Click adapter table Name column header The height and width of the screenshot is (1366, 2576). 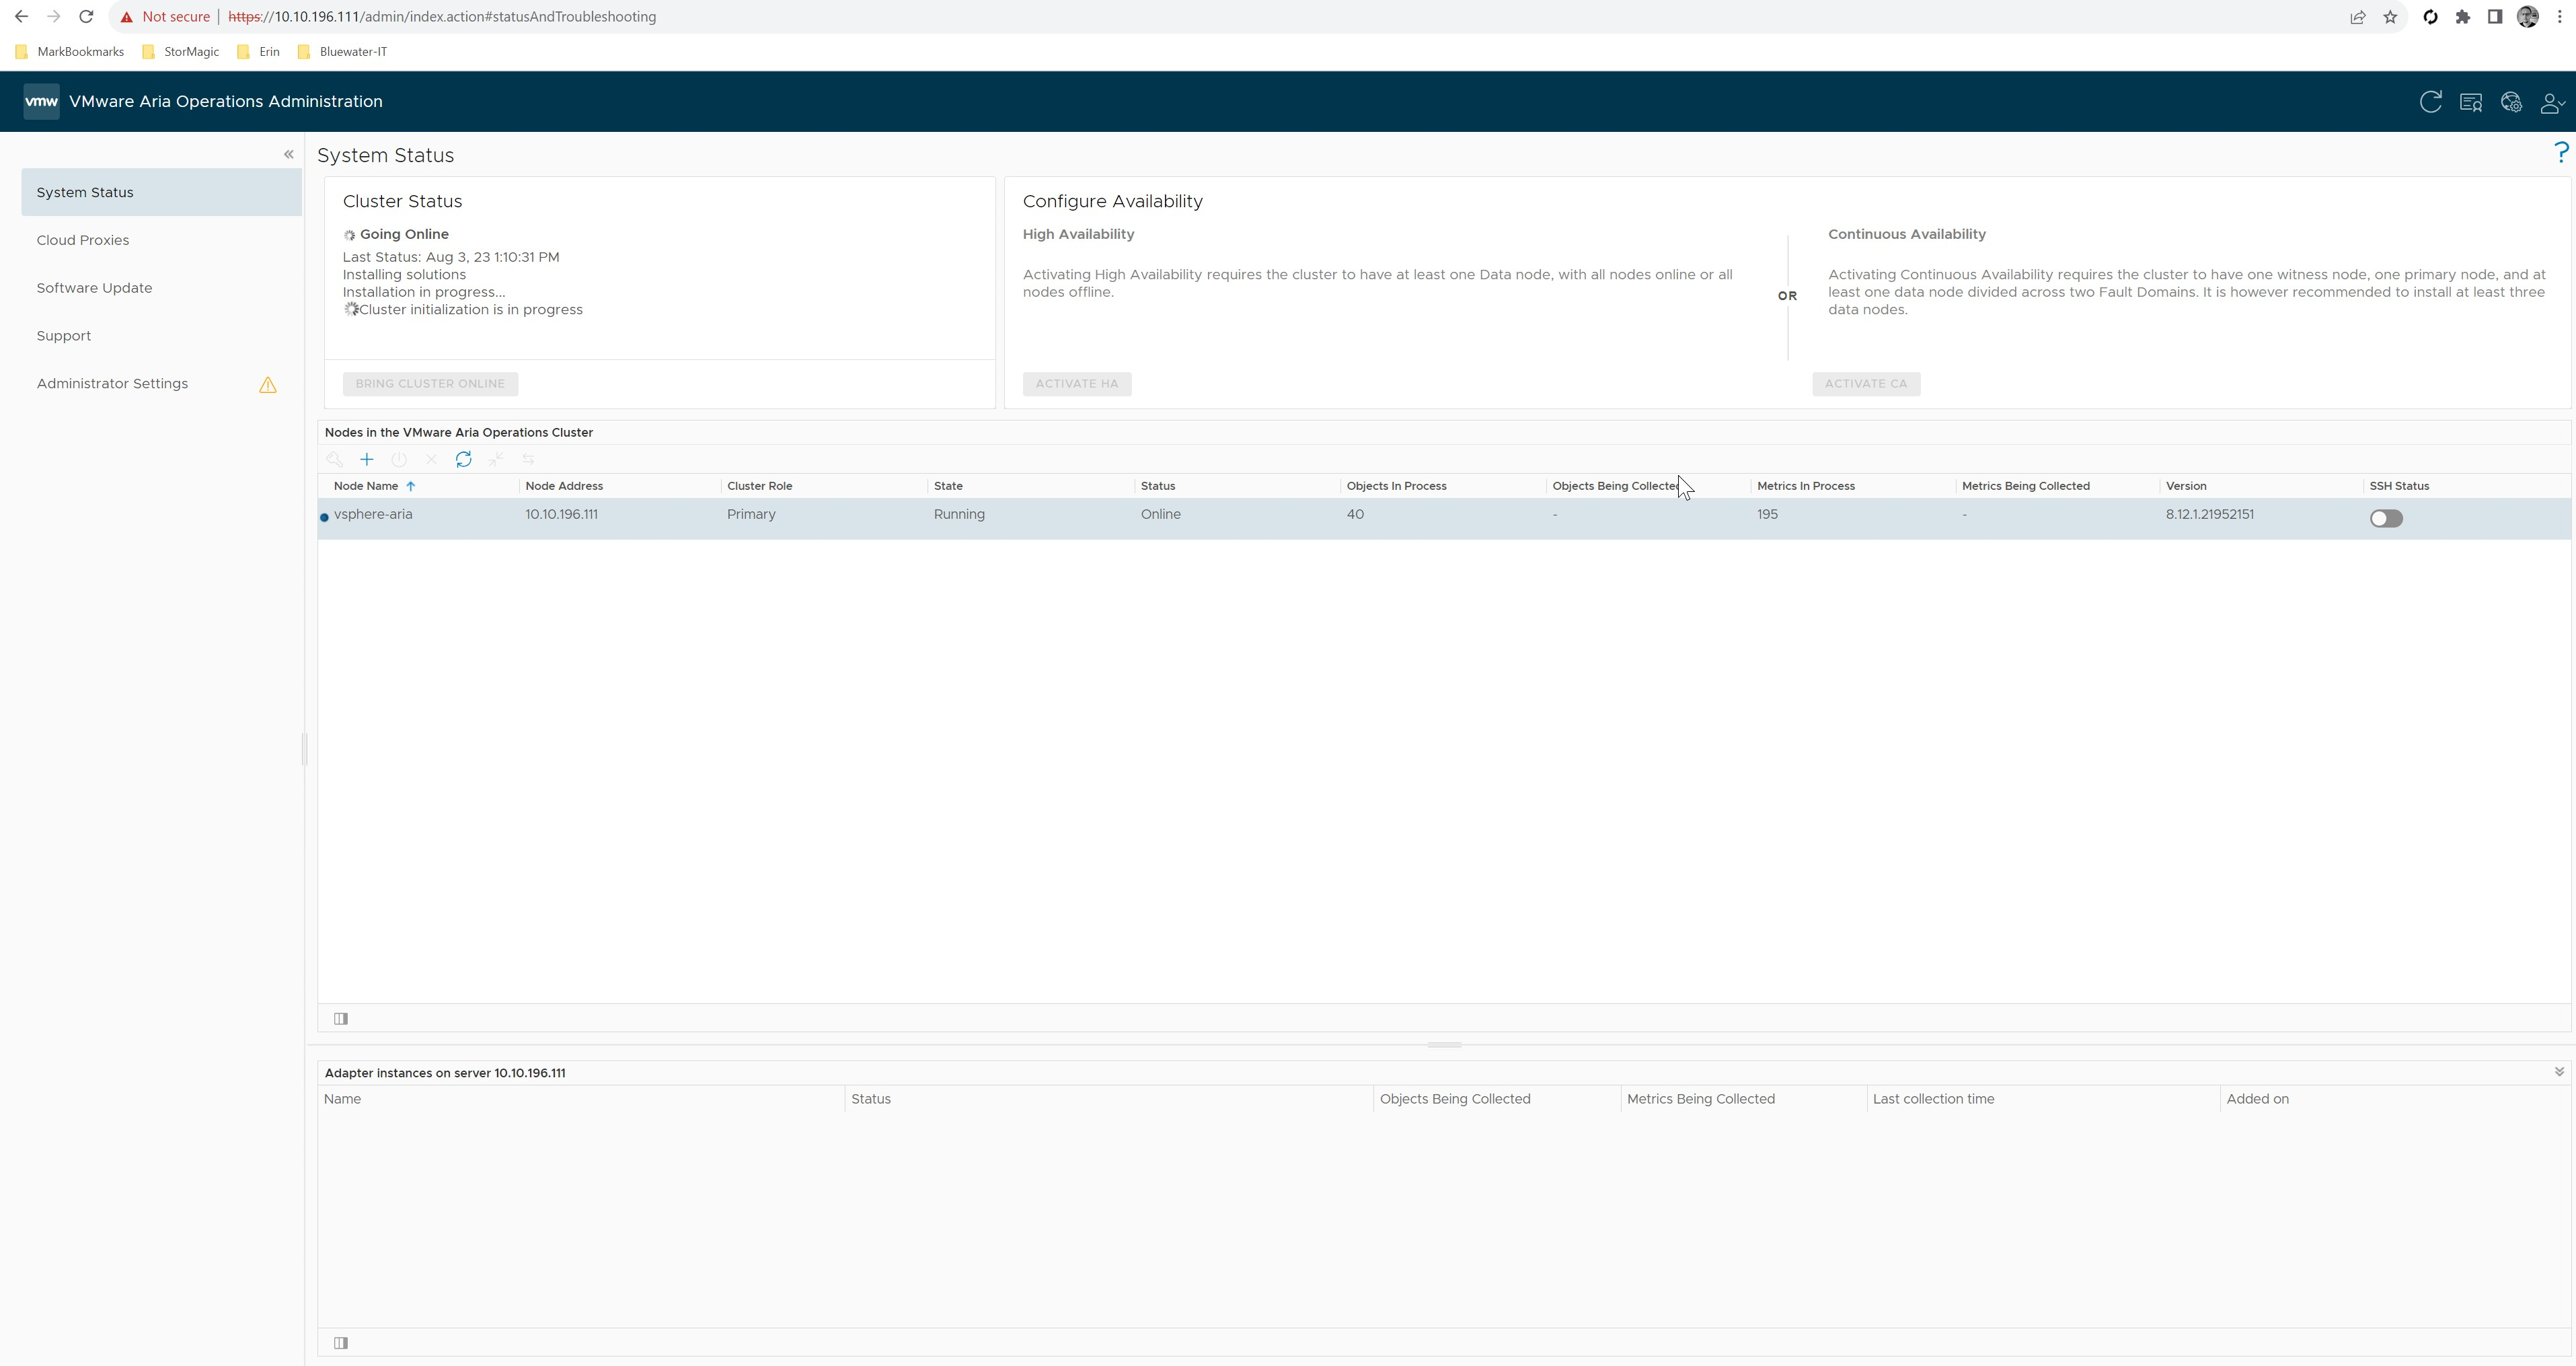pos(342,1099)
